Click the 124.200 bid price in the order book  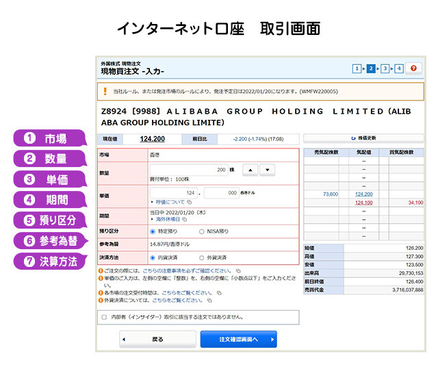[x=363, y=194]
